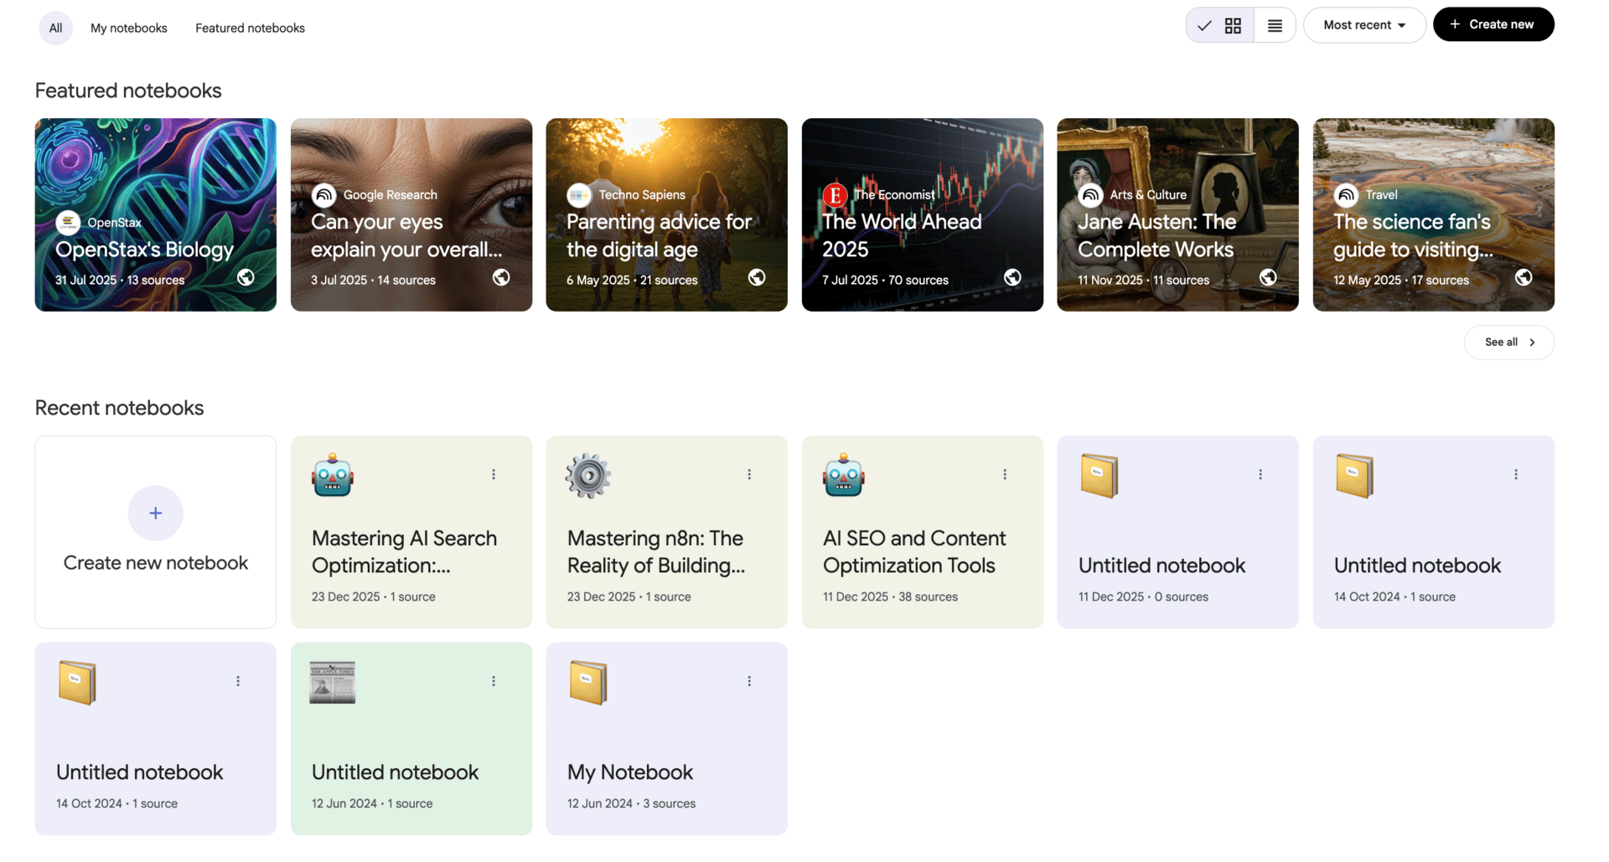Click the checkmark selection icon in the toolbar

point(1204,25)
